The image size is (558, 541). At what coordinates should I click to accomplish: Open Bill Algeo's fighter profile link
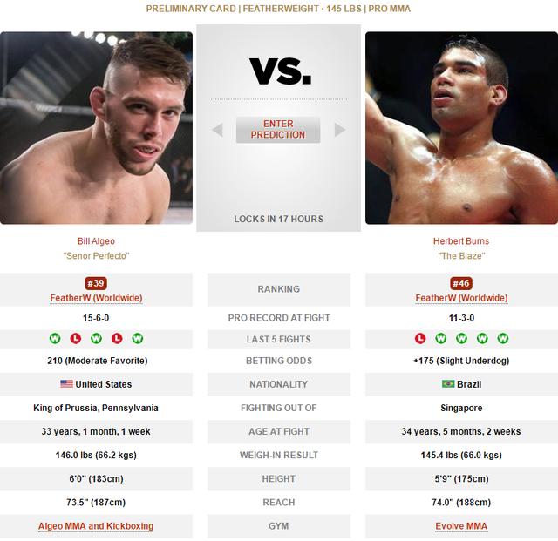(96, 241)
